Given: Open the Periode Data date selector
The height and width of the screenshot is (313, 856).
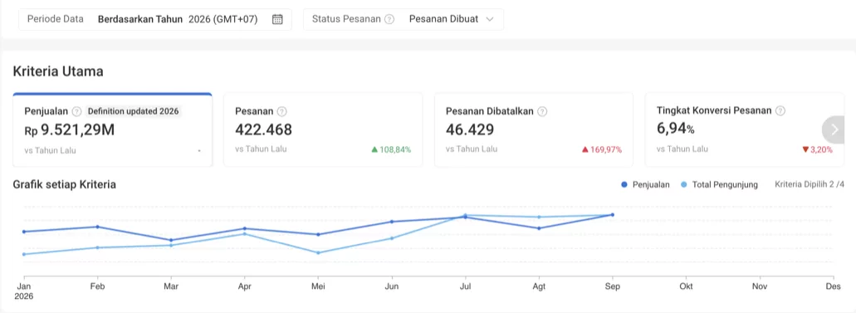Looking at the screenshot, I should point(155,19).
